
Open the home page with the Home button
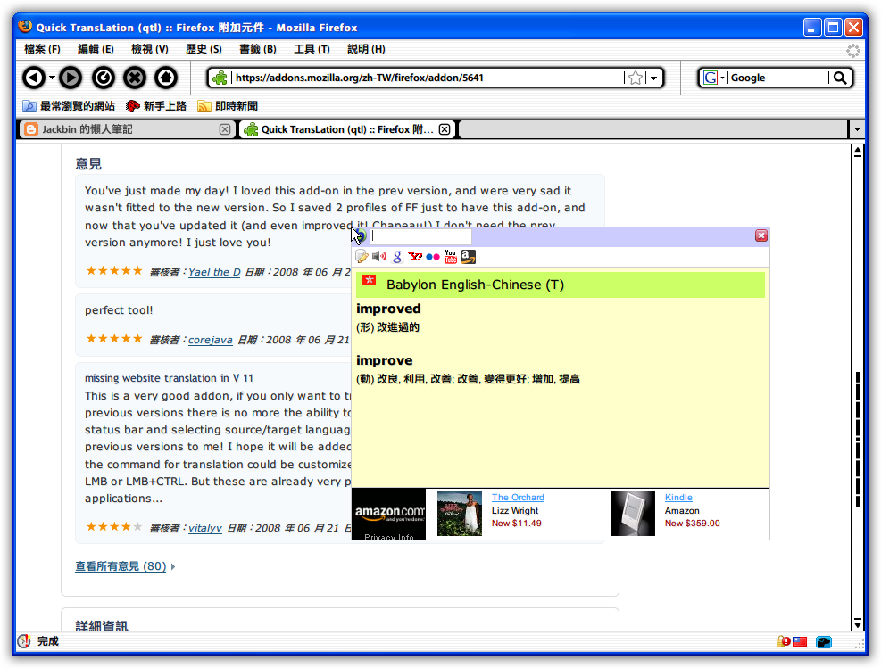tap(166, 78)
